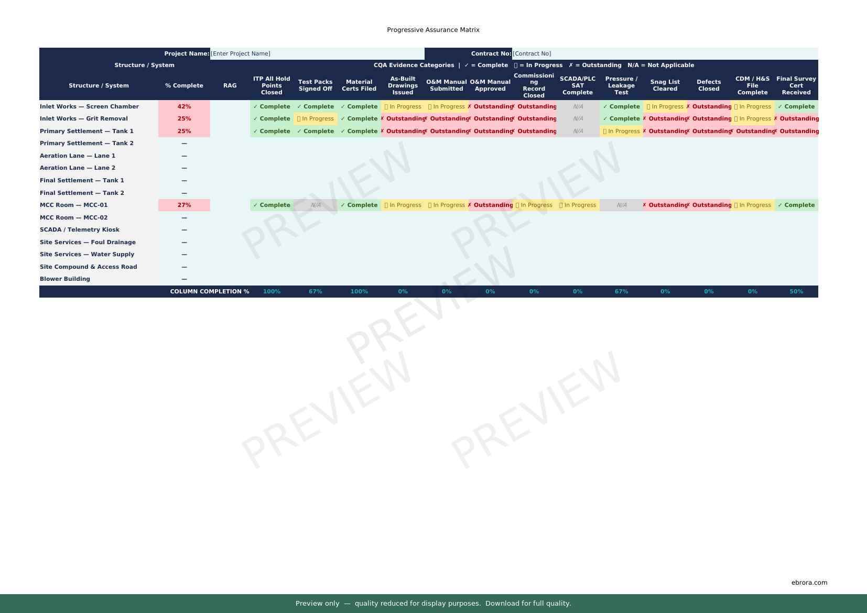Click the Test Packs In Progress cell for Grit Removal
The width and height of the screenshot is (867, 613).
316,118
